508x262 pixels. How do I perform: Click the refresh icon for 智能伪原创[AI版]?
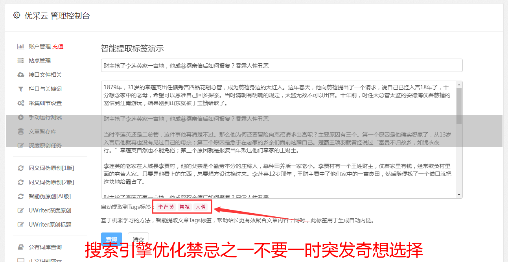[x=21, y=196]
